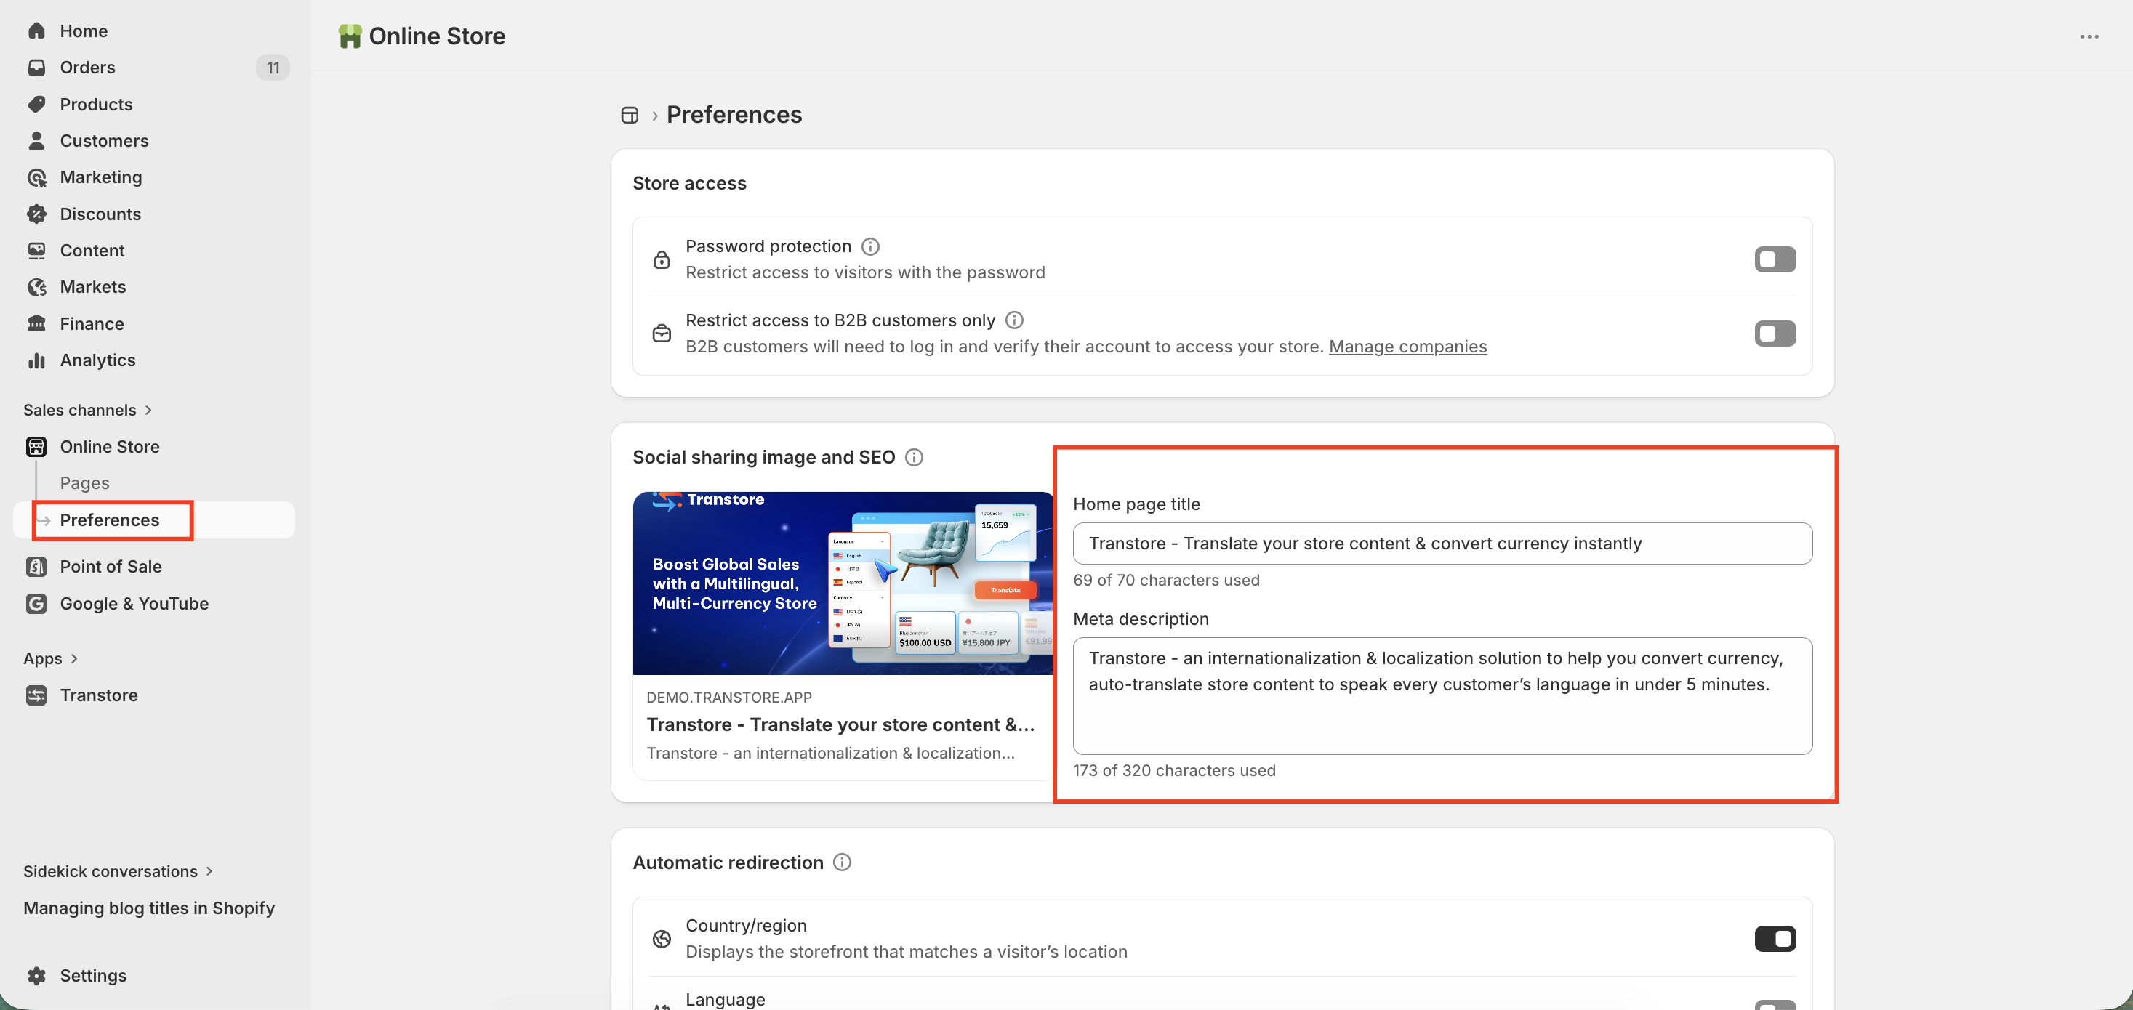Open the three-dot more actions menu
Screen dimensions: 2133x1010
[x=2089, y=36]
